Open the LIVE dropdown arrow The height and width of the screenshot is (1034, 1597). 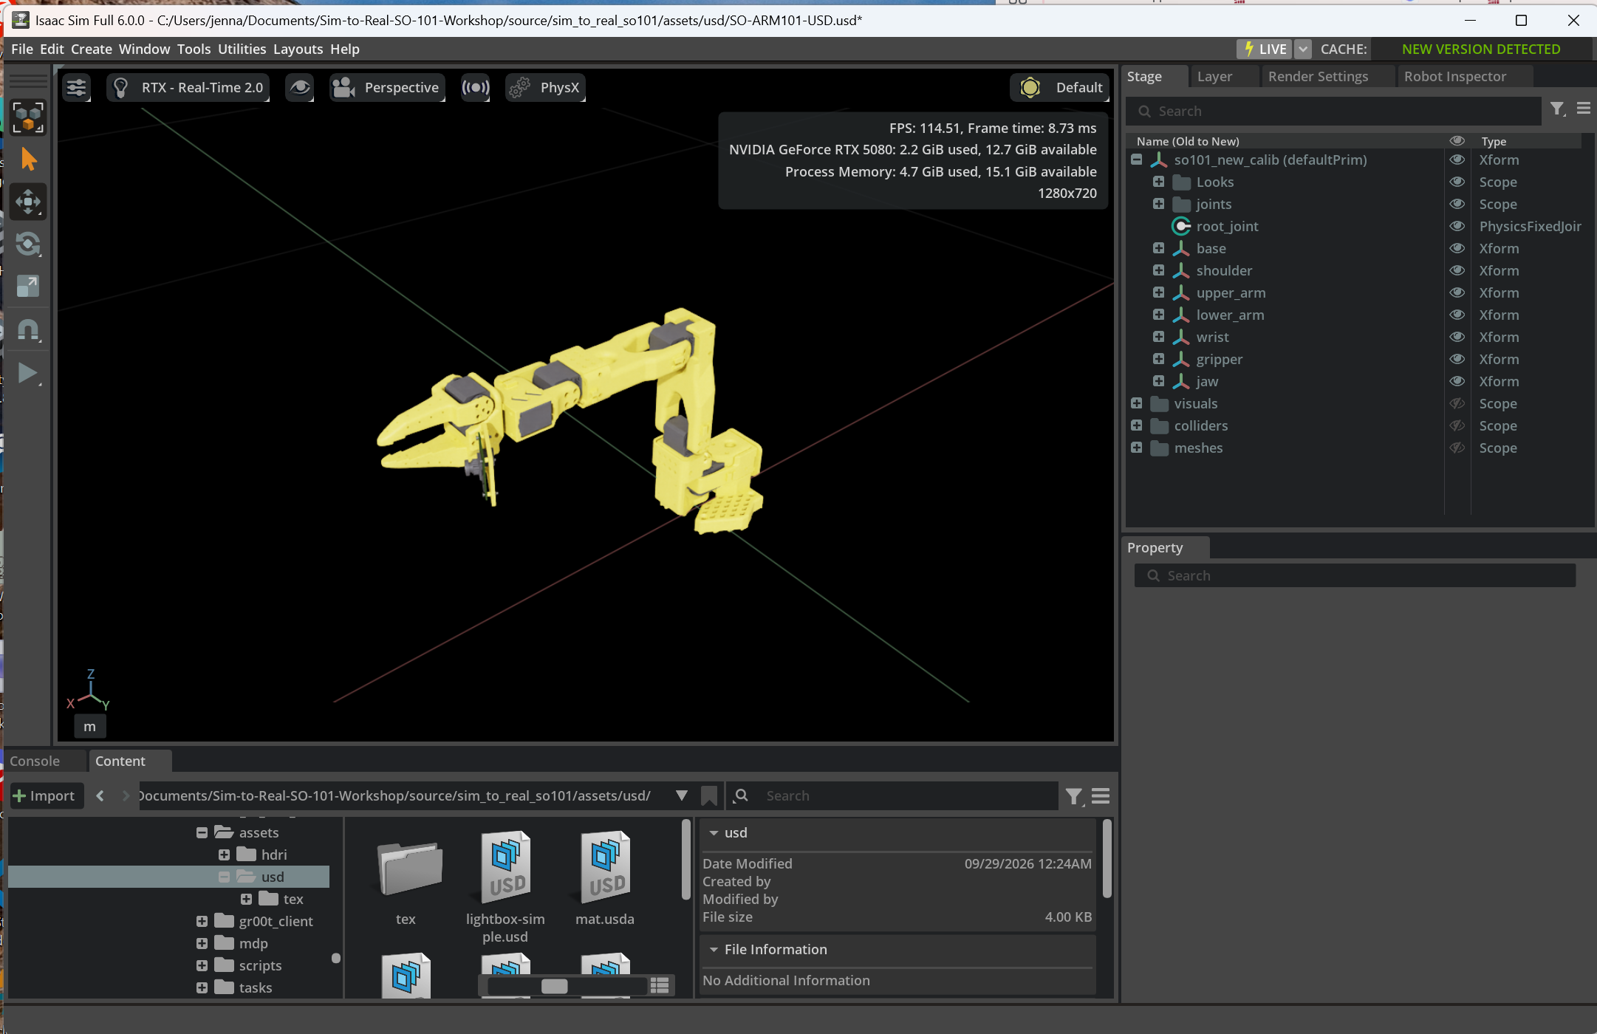point(1303,49)
